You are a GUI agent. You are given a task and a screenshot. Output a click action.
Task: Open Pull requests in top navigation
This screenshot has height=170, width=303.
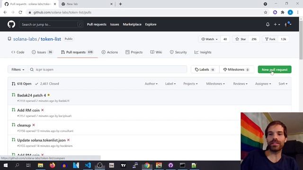(x=97, y=25)
